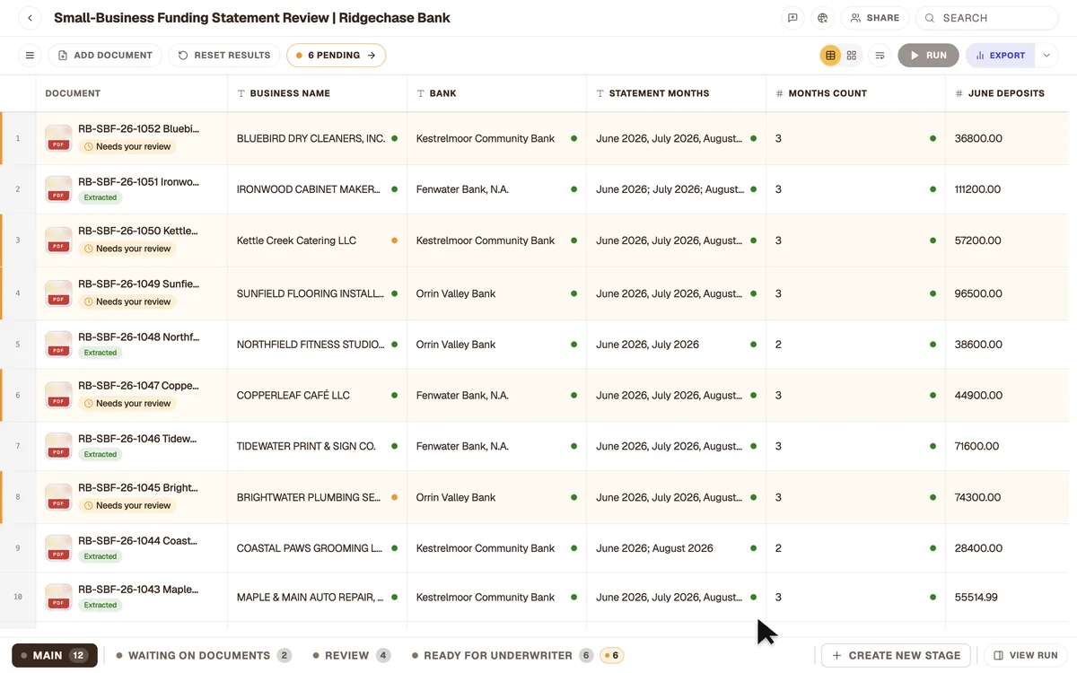Image resolution: width=1077 pixels, height=673 pixels.
Task: Sort by Business Name column header
Action: [317, 93]
